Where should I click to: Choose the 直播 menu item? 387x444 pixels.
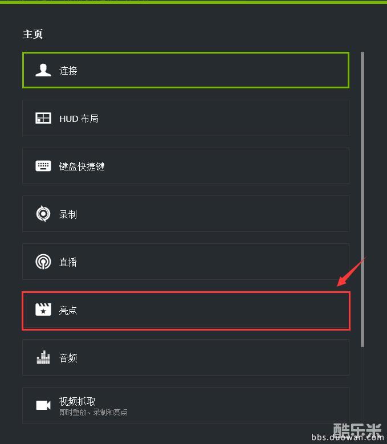[186, 262]
